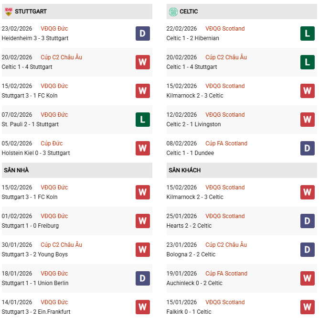Open the Cúp Đức link for Holstein Kiel match
The image size is (319, 320).
(x=52, y=143)
